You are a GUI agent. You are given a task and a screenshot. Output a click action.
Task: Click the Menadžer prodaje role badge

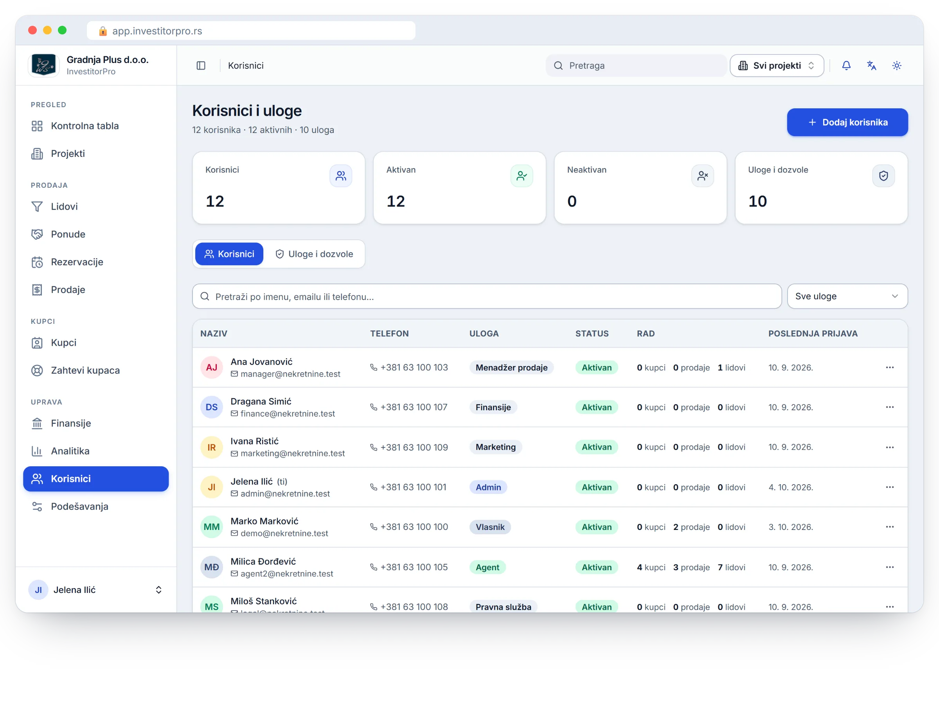pyautogui.click(x=511, y=368)
